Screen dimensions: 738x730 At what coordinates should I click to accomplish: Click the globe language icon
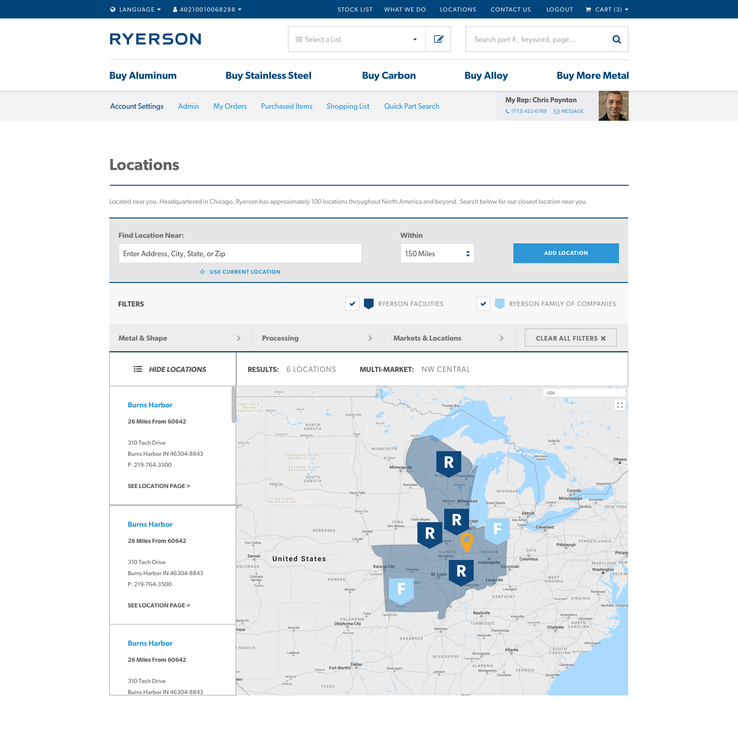pos(113,9)
